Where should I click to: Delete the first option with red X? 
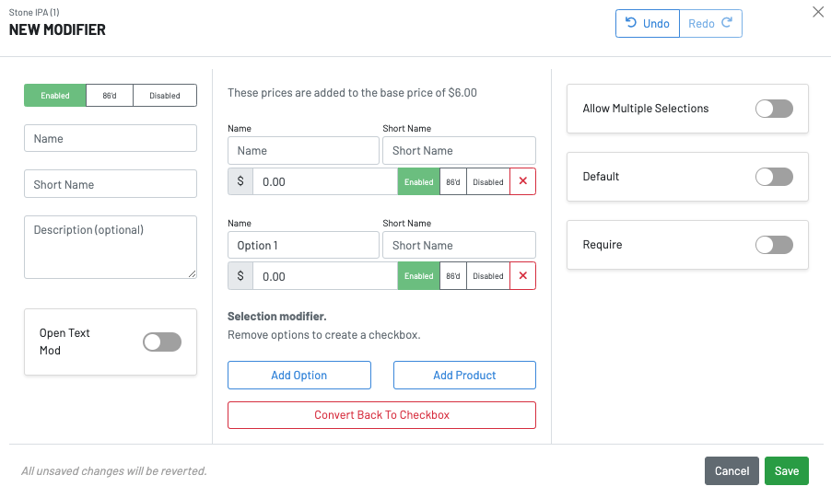pyautogui.click(x=523, y=181)
